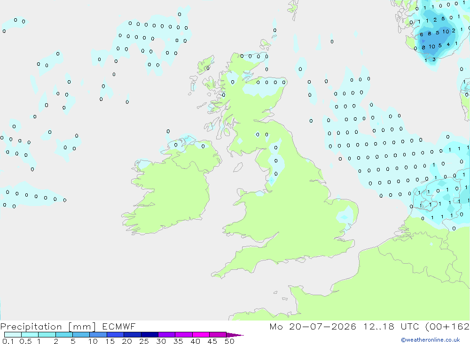Click the '4' precipitation value over Norway
The height and width of the screenshot is (344, 470).
click(x=448, y=44)
